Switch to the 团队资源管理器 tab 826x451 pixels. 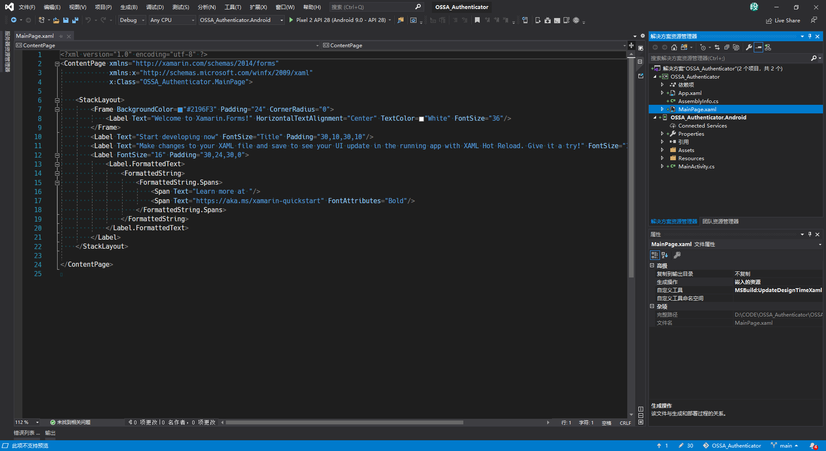click(x=721, y=222)
